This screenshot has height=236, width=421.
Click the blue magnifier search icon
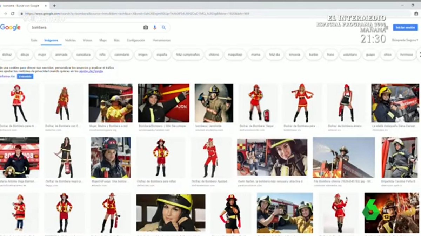163,27
